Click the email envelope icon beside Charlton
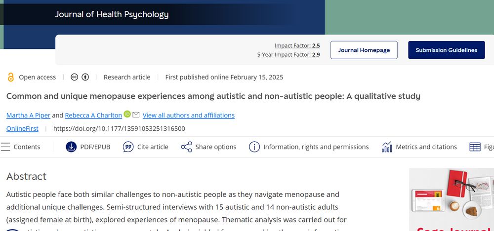Viewport: 494px width, 231px height. pos(136,115)
